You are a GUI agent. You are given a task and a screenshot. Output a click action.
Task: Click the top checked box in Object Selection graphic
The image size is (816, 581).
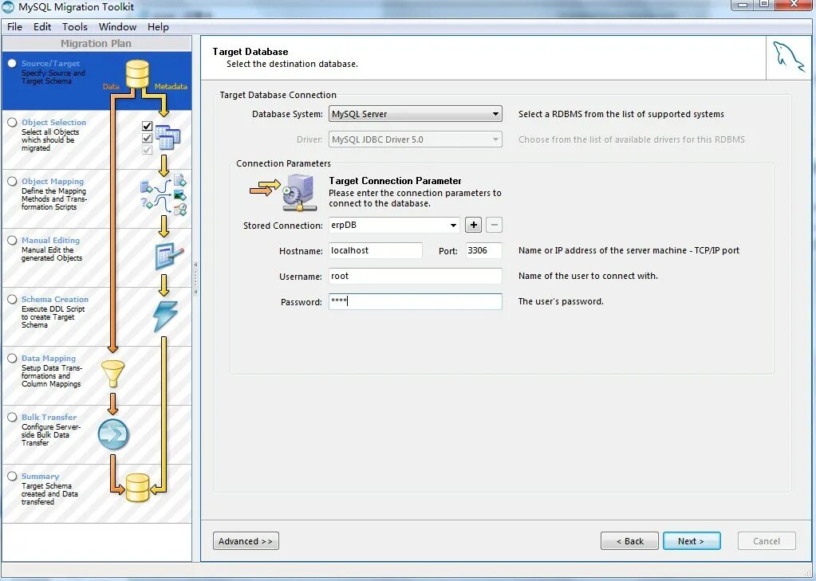click(147, 126)
